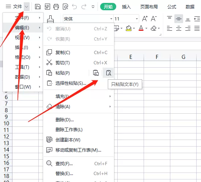Open the 文件 dropdown arrow
Image resolution: width=201 pixels, height=182 pixels.
[x=27, y=7]
